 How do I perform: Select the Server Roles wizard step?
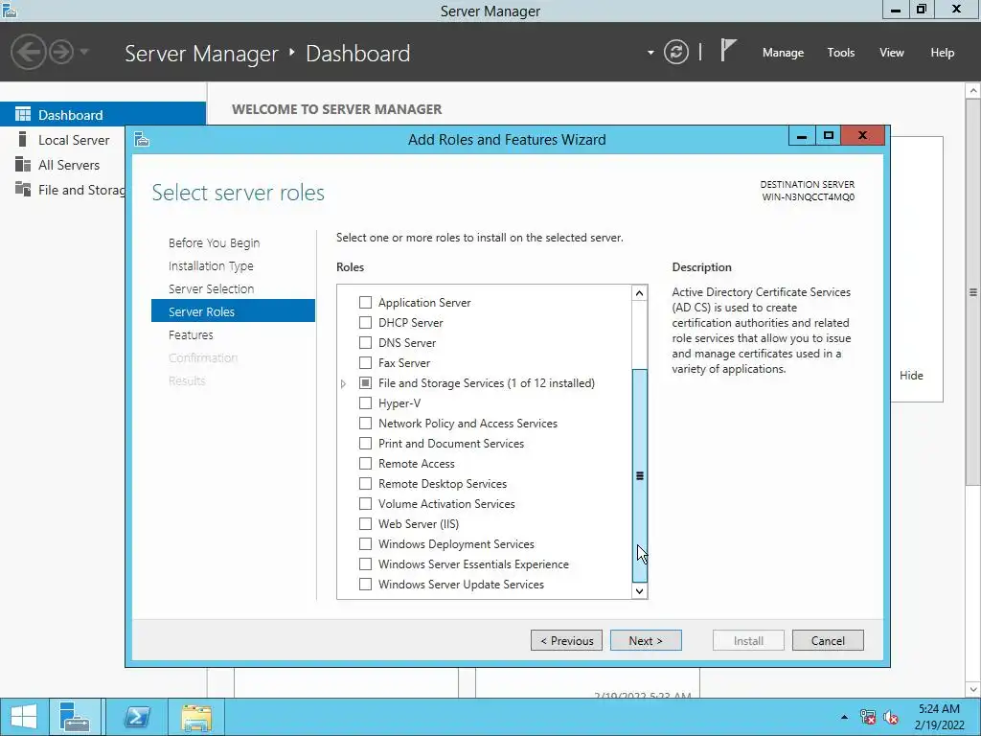233,311
